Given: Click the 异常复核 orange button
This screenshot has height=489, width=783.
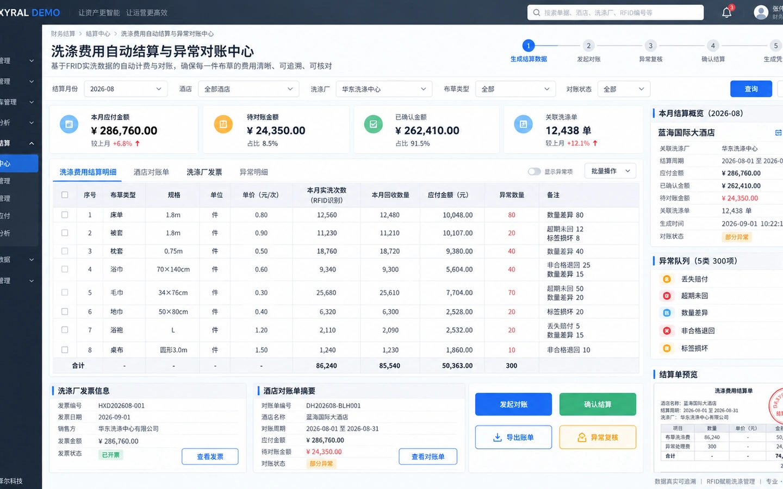Looking at the screenshot, I should click(598, 437).
